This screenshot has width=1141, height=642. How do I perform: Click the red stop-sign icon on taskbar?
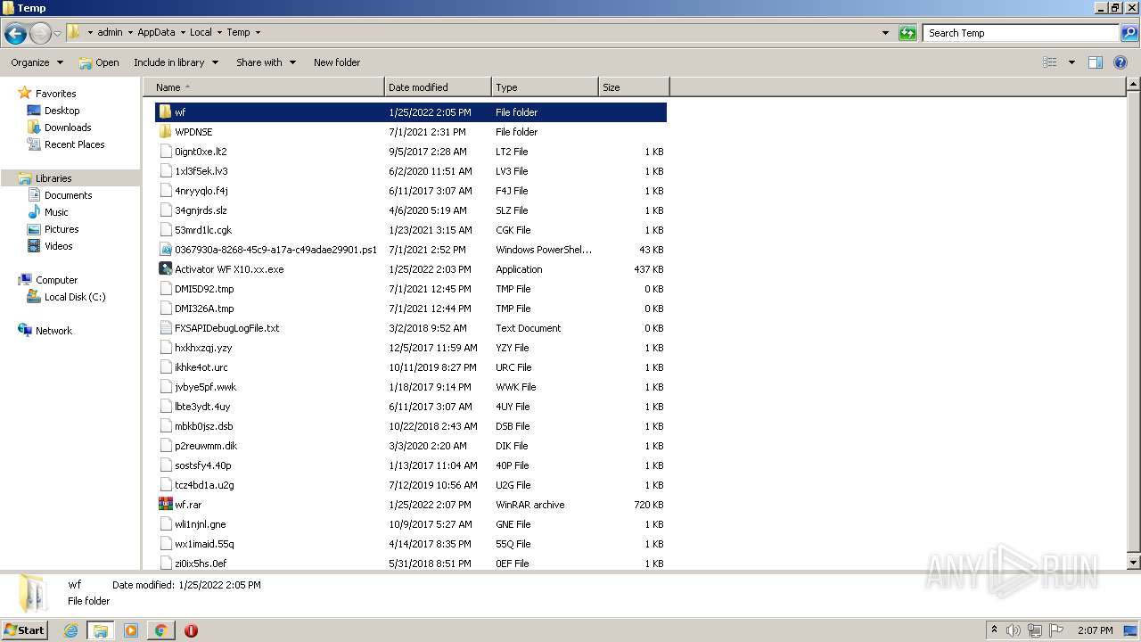[x=191, y=630]
